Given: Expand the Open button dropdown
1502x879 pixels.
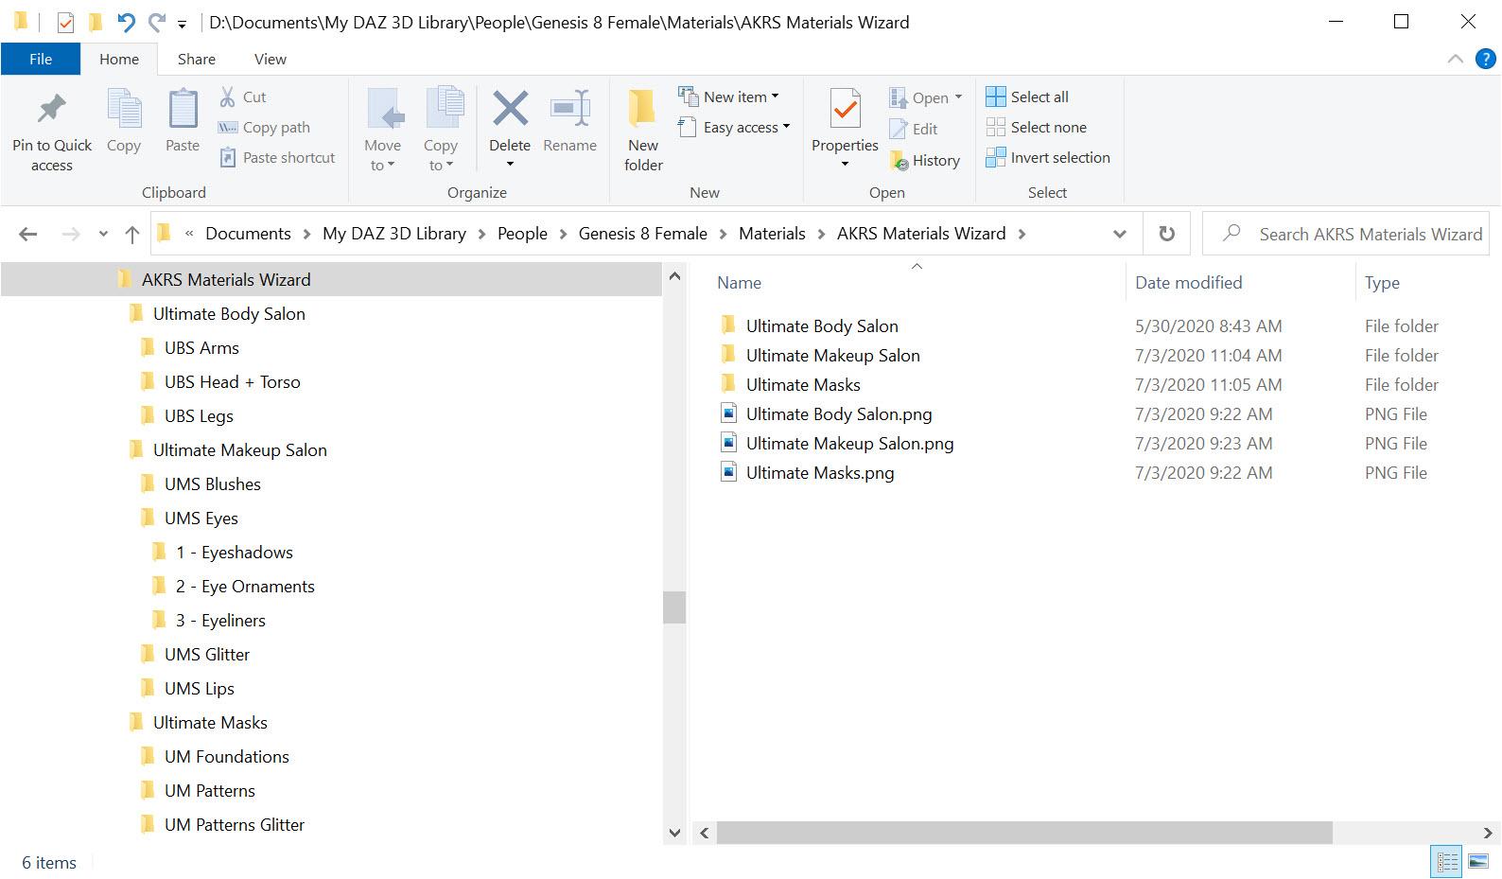Looking at the screenshot, I should [x=958, y=97].
